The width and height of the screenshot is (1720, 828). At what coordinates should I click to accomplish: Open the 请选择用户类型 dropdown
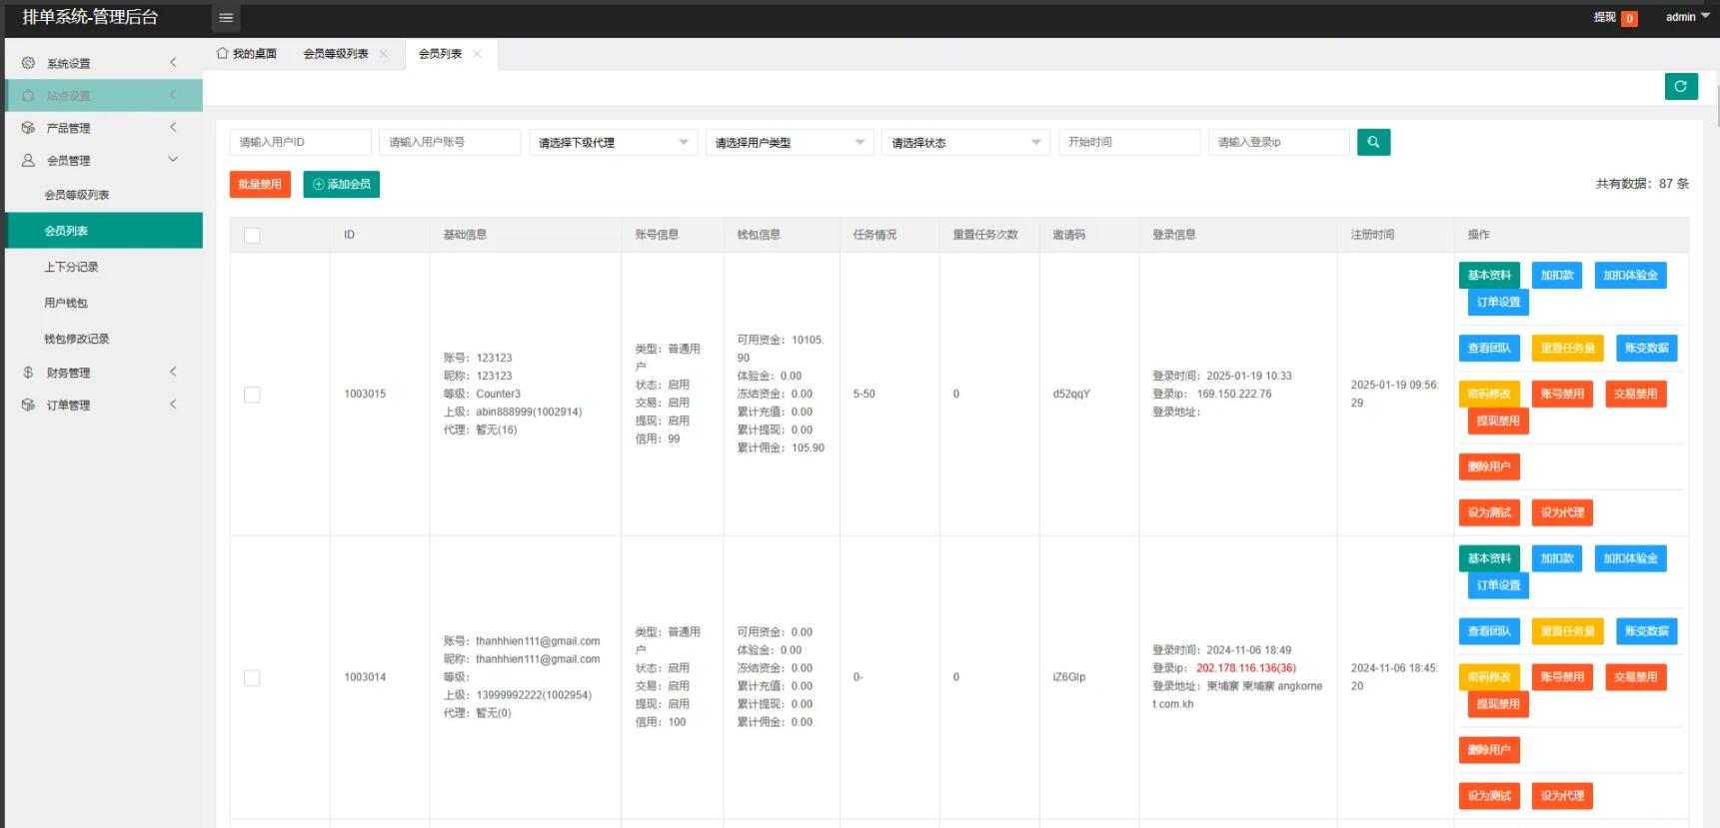[789, 143]
